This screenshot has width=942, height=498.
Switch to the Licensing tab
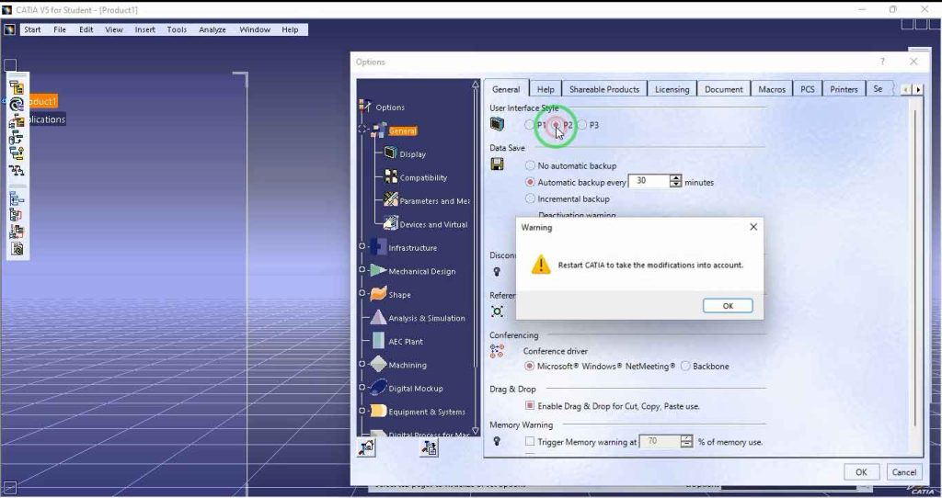pyautogui.click(x=672, y=89)
